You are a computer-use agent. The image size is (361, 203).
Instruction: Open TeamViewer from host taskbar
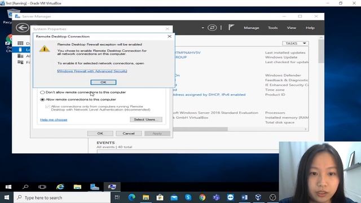pyautogui.click(x=230, y=197)
